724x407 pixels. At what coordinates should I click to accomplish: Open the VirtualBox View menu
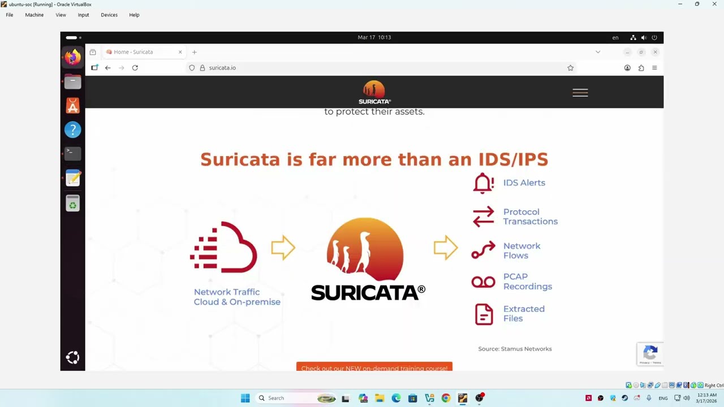tap(61, 15)
